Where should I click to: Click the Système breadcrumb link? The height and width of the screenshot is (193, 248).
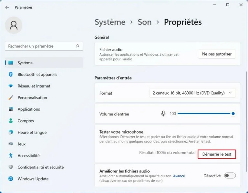(x=110, y=22)
